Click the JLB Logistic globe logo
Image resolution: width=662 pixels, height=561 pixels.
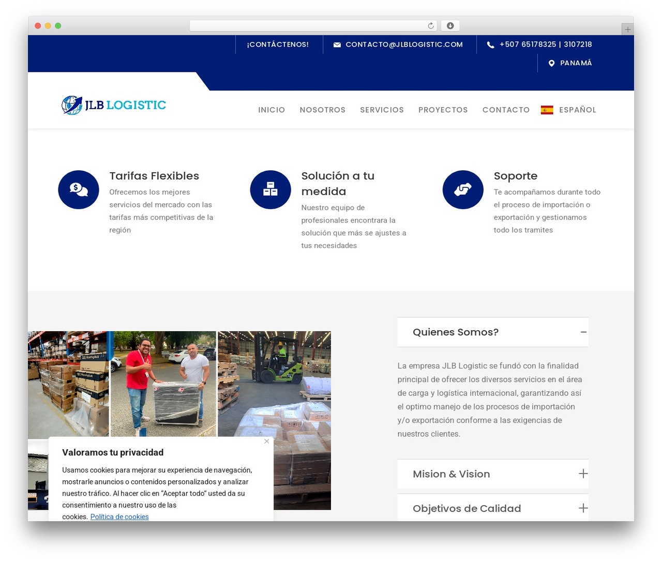coord(114,105)
